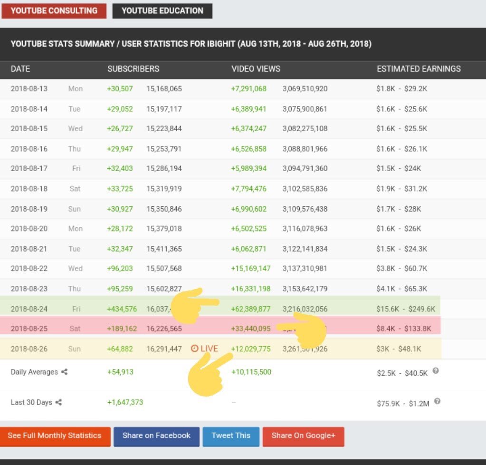Image resolution: width=486 pixels, height=465 pixels.
Task: Click share icon next to Daily Averages
Action: pos(64,372)
